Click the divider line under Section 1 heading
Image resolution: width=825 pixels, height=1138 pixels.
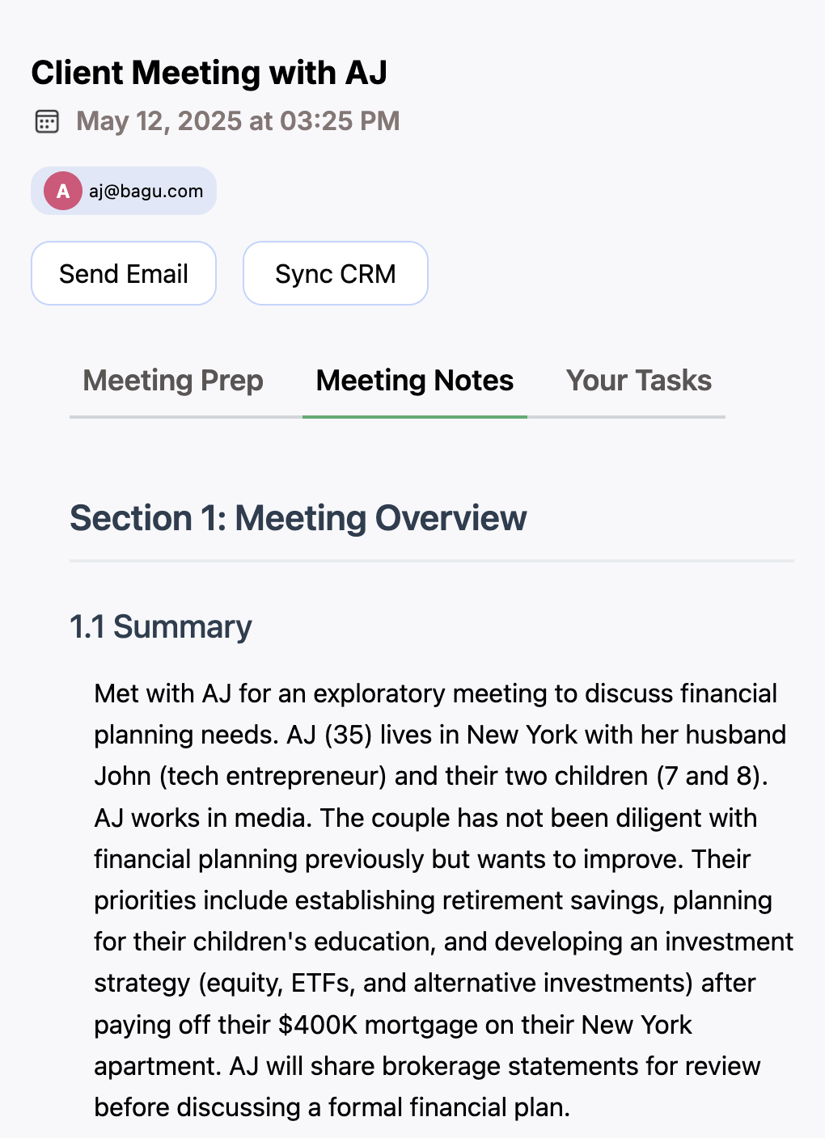point(432,560)
